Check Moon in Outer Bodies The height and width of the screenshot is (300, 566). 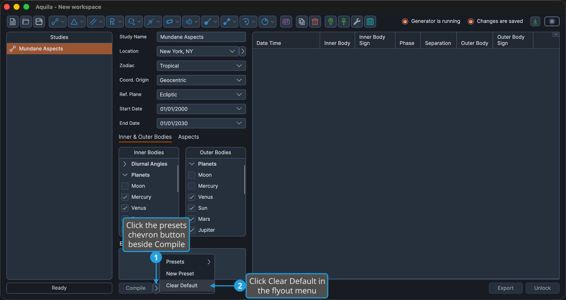[192, 175]
